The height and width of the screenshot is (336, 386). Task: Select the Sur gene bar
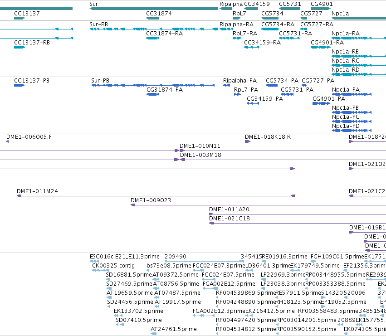coord(154,9)
